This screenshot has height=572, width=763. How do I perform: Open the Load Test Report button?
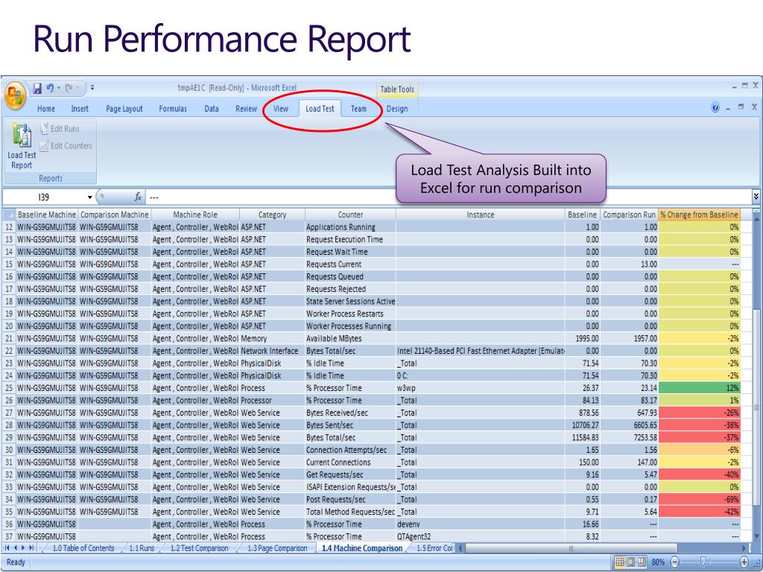coord(22,147)
